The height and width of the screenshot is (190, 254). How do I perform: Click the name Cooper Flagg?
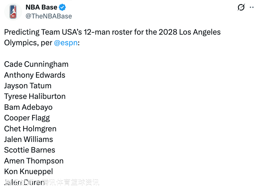pos(27,118)
